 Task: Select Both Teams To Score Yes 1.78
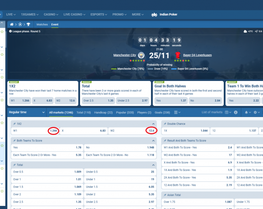(47, 147)
